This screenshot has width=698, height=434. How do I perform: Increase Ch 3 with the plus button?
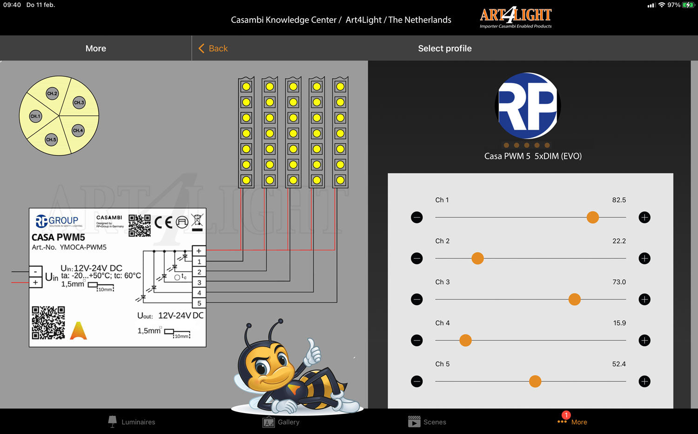click(644, 299)
